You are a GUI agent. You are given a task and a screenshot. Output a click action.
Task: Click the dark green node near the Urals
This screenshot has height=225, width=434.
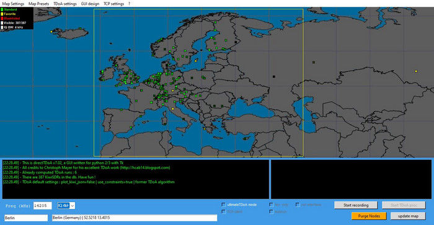click(x=314, y=63)
